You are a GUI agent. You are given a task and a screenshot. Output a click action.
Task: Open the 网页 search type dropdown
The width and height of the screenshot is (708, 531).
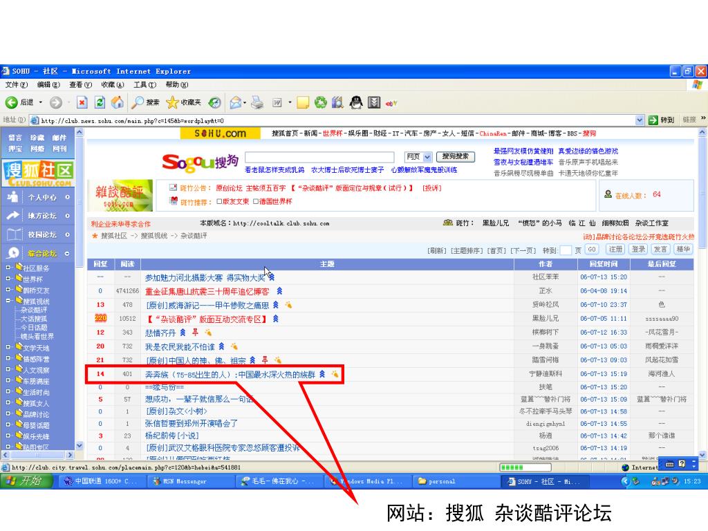tap(427, 157)
